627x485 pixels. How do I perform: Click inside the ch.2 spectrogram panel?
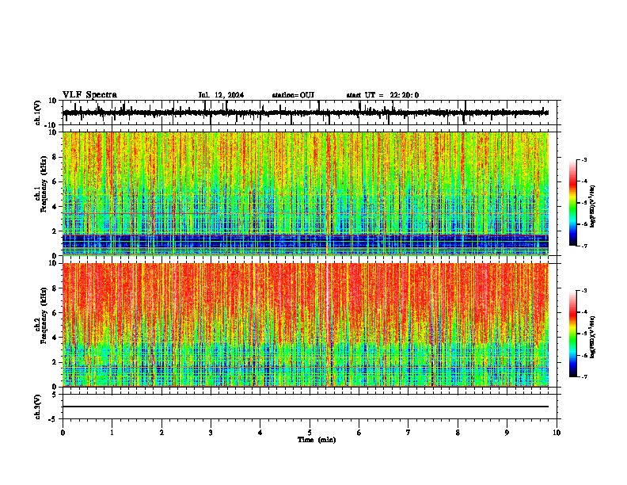(x=306, y=325)
